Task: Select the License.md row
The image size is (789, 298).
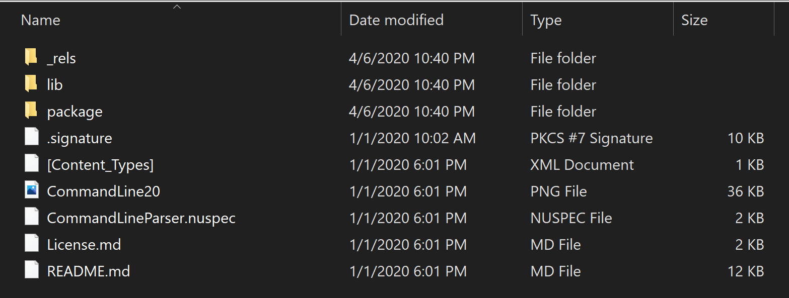Action: tap(84, 244)
